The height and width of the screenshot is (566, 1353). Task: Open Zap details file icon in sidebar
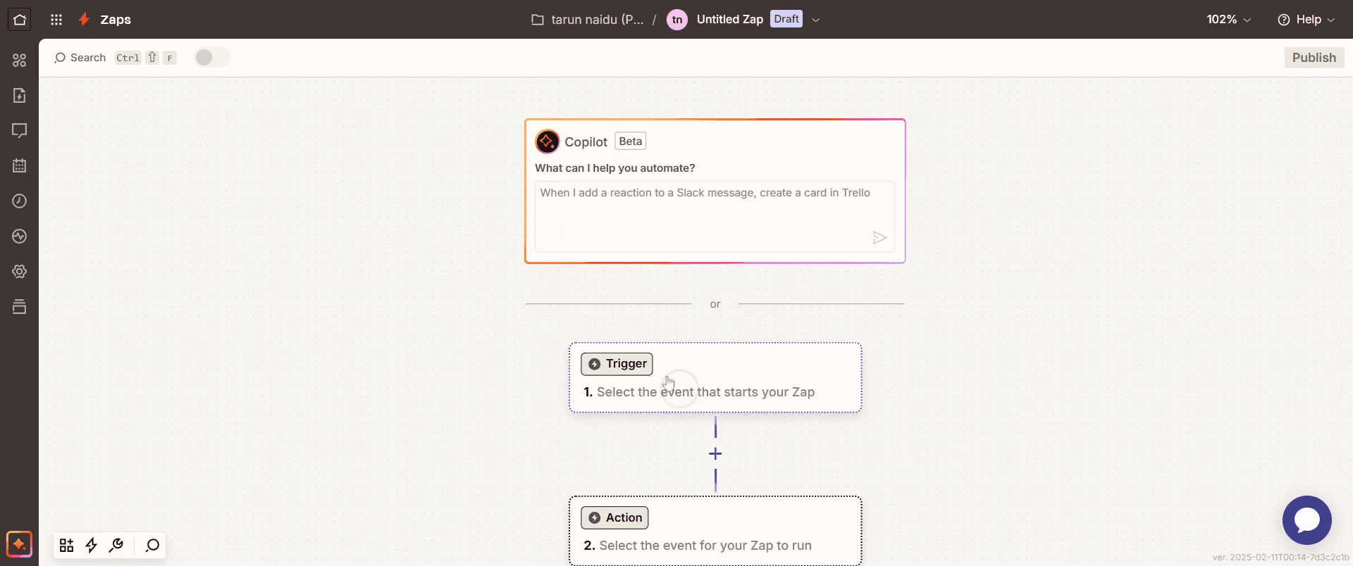[19, 96]
